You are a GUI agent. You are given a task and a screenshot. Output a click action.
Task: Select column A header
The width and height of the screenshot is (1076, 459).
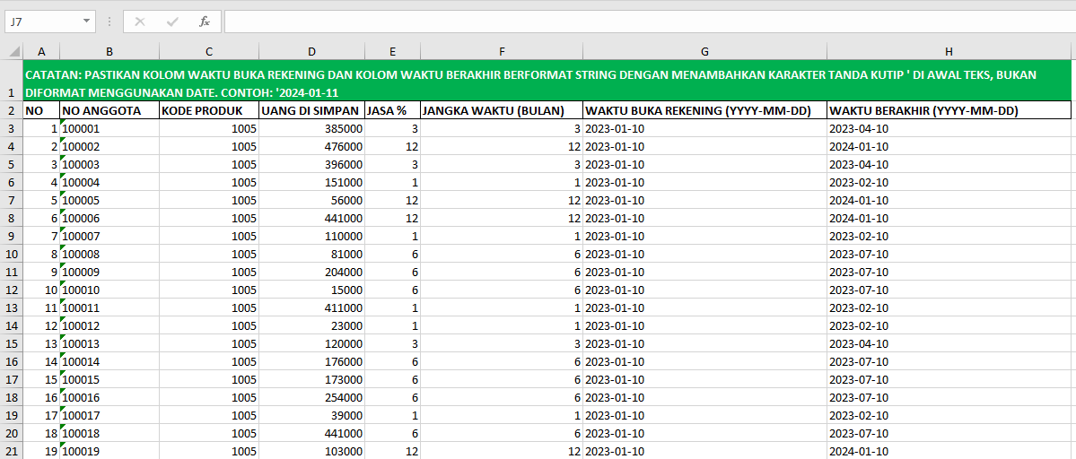41,51
